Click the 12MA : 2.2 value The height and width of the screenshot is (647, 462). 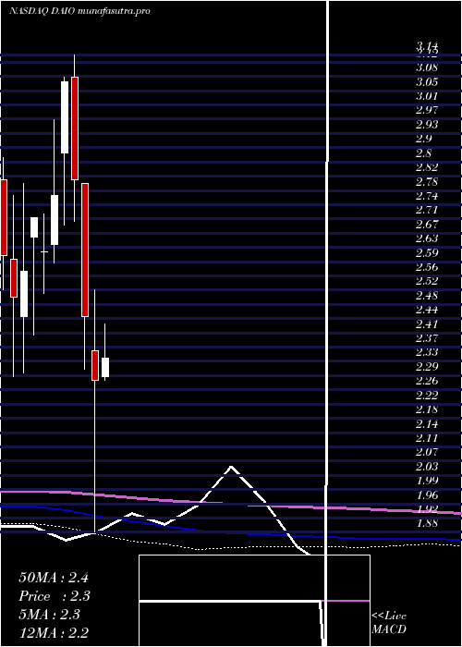coord(54,632)
